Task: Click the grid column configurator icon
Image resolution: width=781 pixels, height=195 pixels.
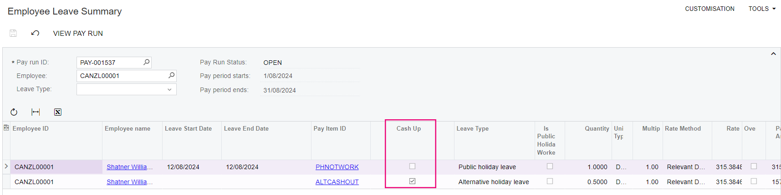Action: point(6,128)
